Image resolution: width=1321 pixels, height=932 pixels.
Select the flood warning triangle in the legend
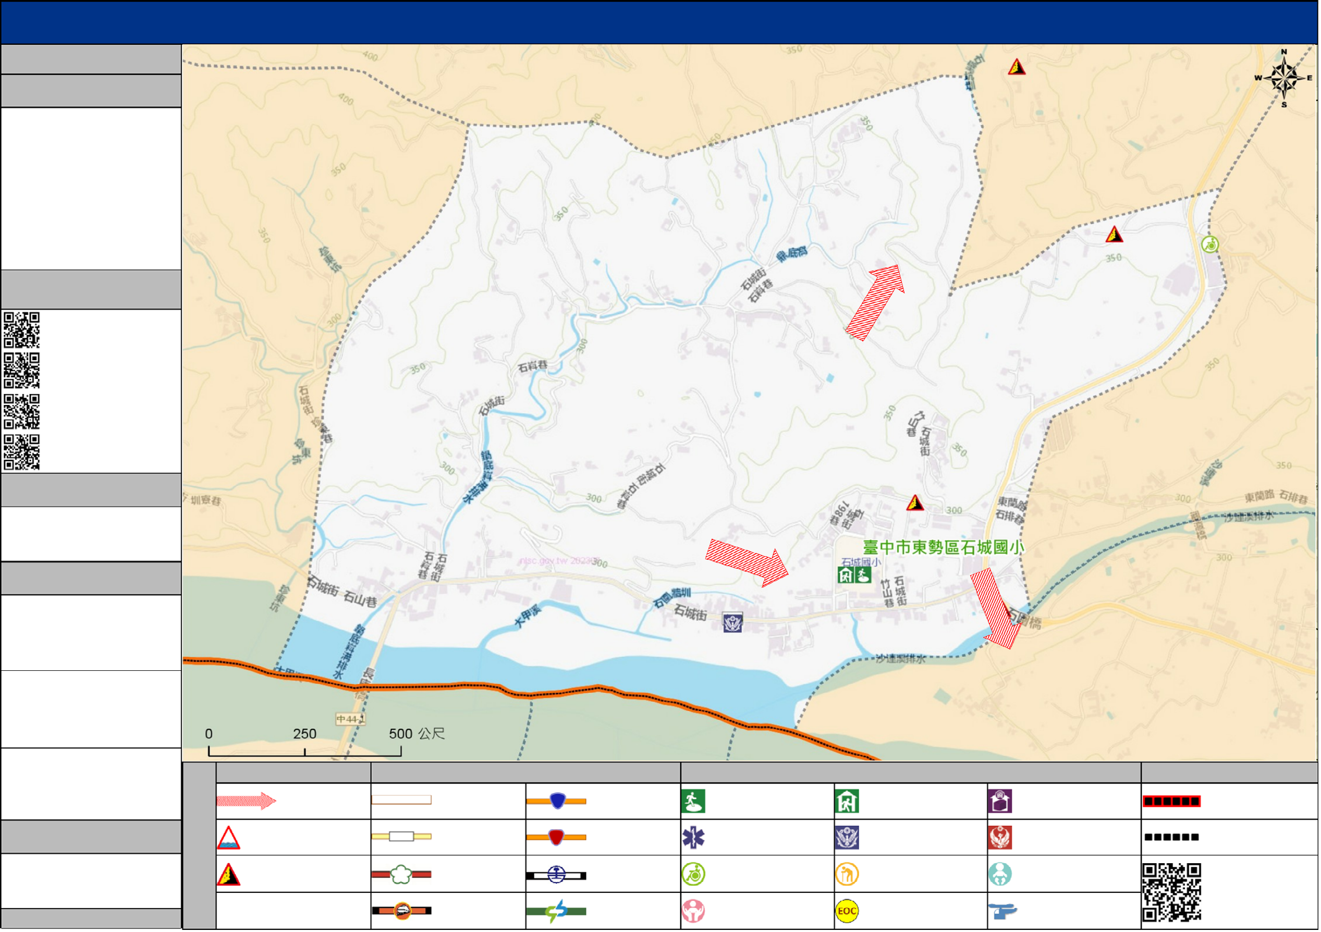228,838
